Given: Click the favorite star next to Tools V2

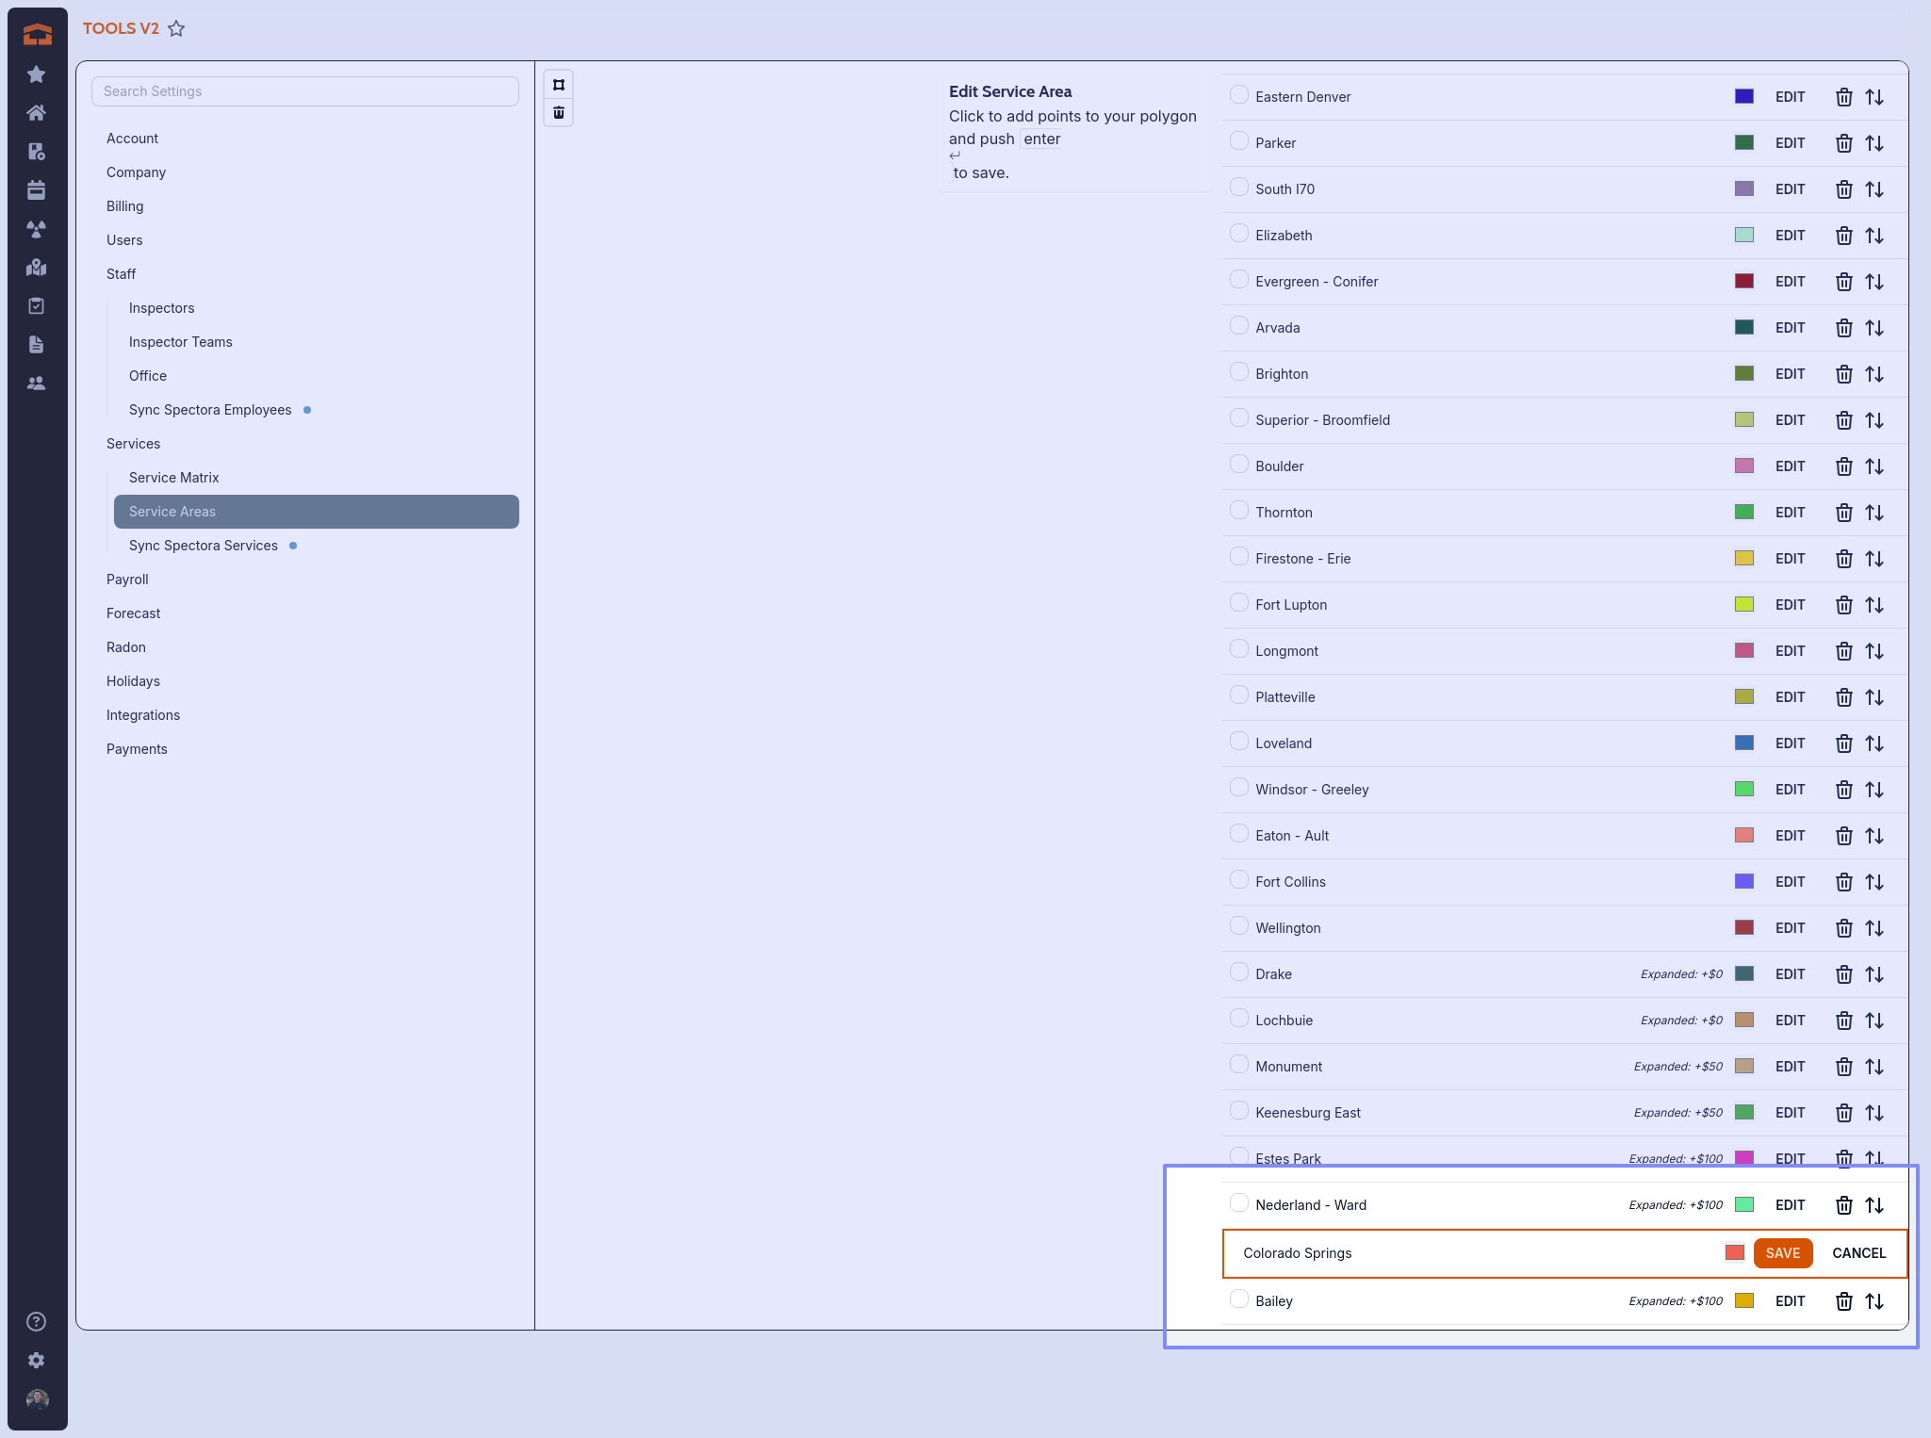Looking at the screenshot, I should 176,29.
